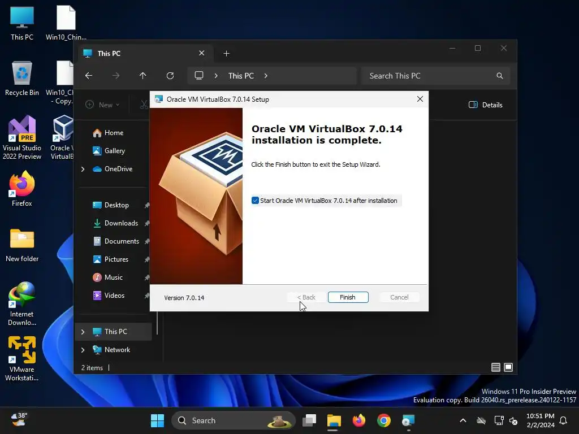Switch to large thumbnails view

pyautogui.click(x=508, y=367)
